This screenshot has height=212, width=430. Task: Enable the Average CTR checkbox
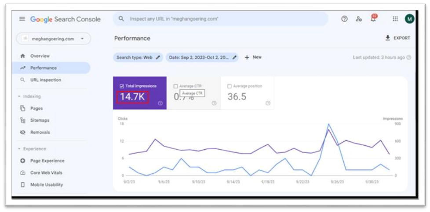pos(176,86)
